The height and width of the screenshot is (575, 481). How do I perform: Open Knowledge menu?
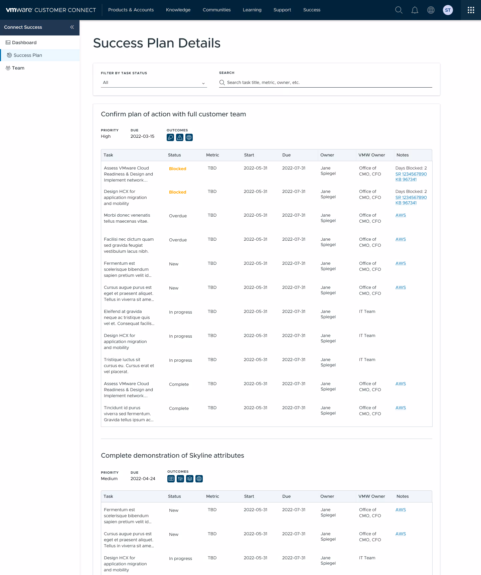[x=178, y=10]
